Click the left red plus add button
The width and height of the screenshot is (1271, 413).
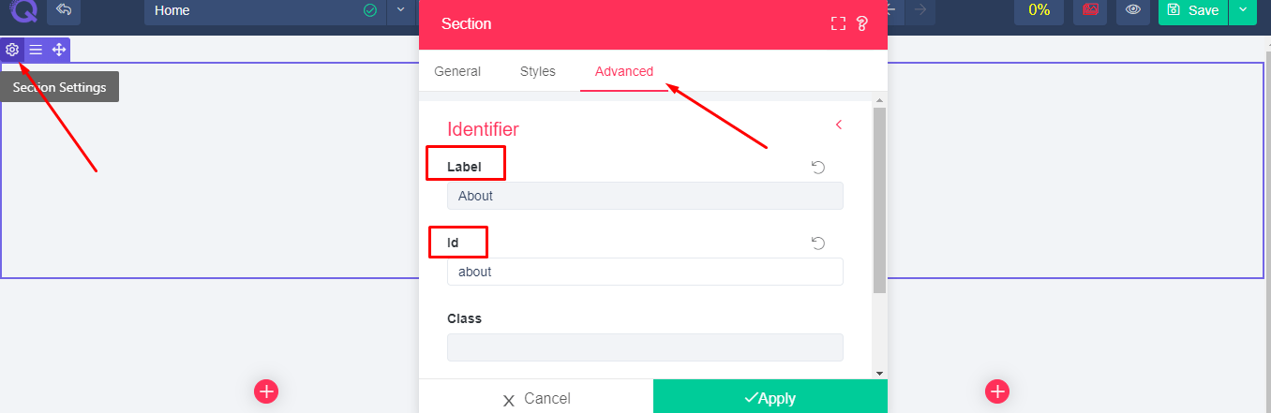(266, 391)
